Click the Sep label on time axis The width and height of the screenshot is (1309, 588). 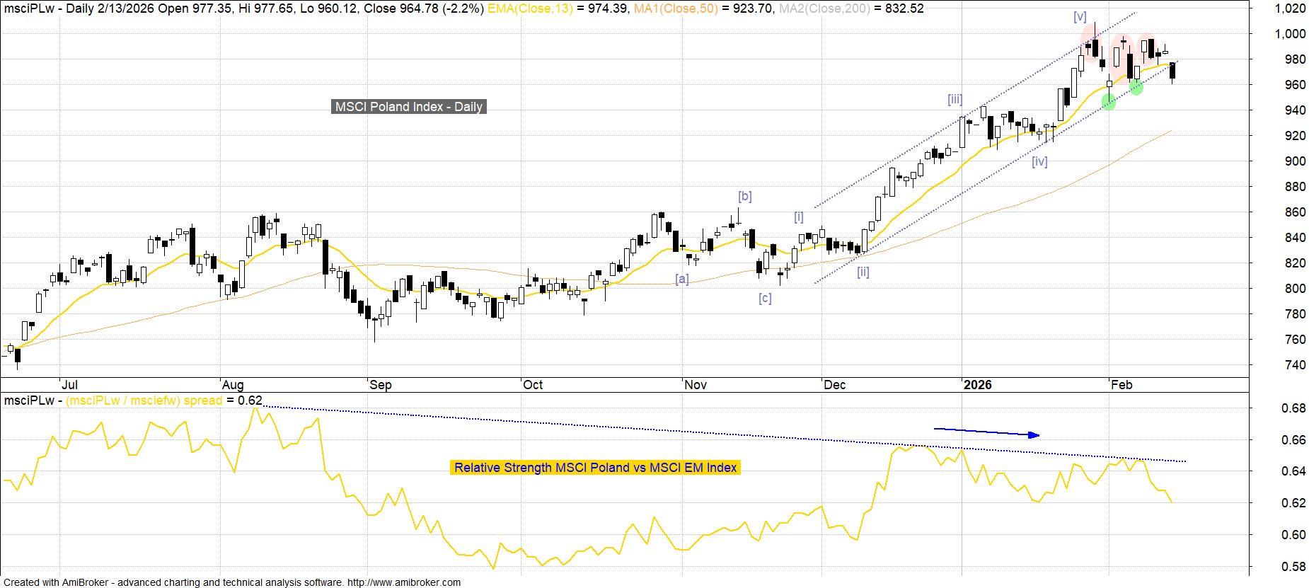click(x=381, y=385)
